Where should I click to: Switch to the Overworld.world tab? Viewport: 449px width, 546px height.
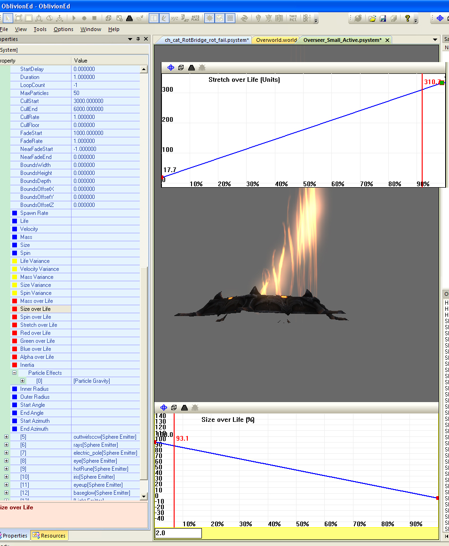[276, 40]
